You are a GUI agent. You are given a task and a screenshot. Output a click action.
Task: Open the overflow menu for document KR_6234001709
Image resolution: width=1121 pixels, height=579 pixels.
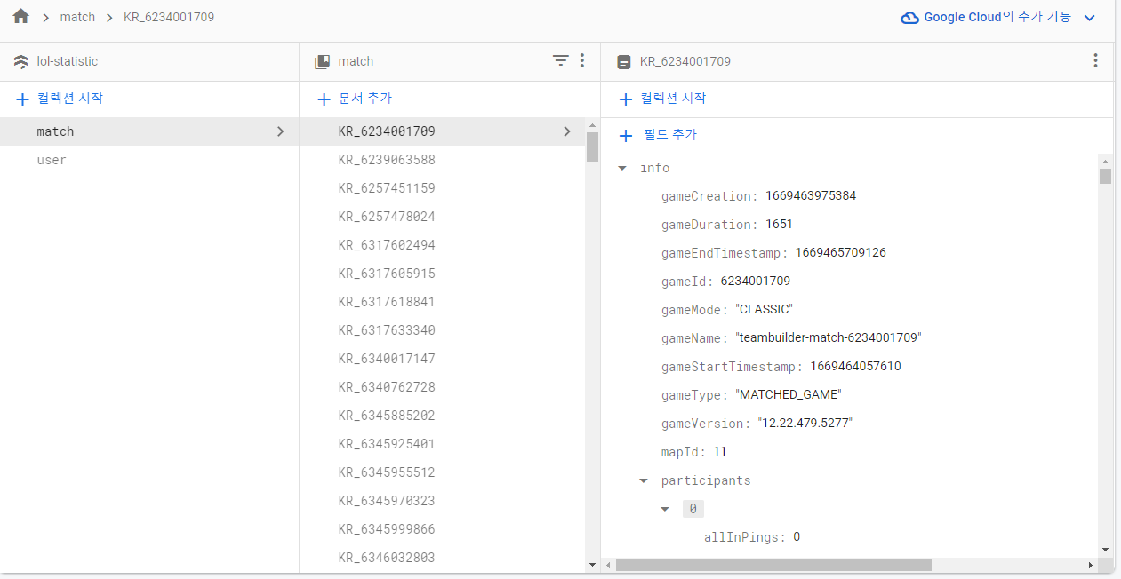1095,60
